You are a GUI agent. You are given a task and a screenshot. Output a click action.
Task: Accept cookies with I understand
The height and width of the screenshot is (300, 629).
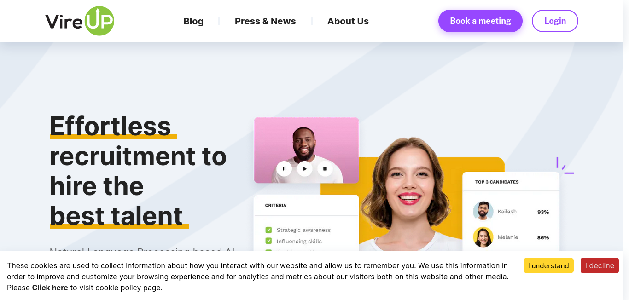(548, 265)
